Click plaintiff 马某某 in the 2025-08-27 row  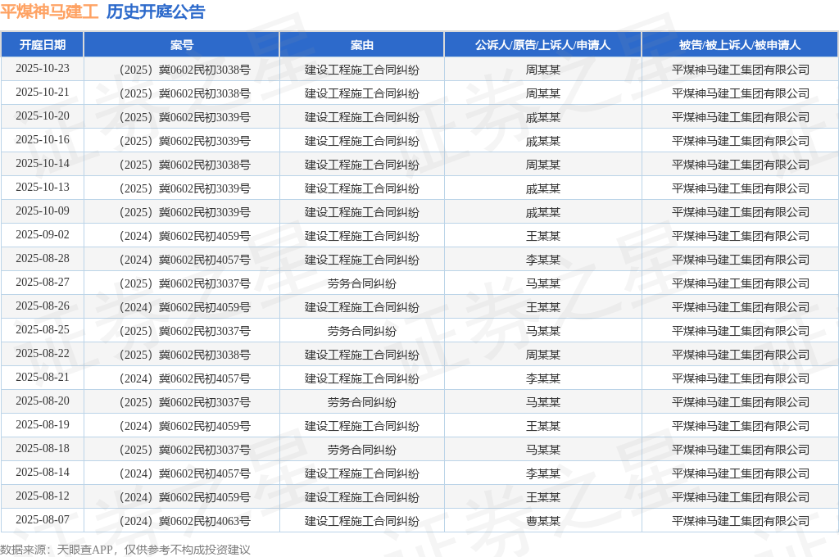coord(542,283)
